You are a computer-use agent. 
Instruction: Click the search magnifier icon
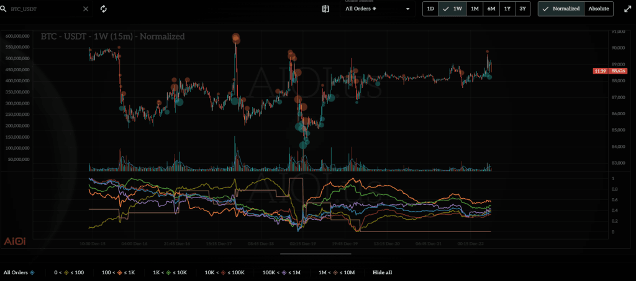[x=5, y=9]
